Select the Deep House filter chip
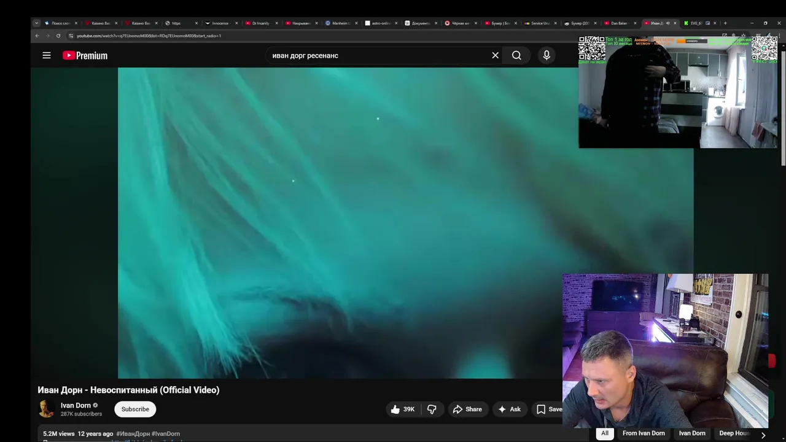The image size is (786, 442). [734, 433]
